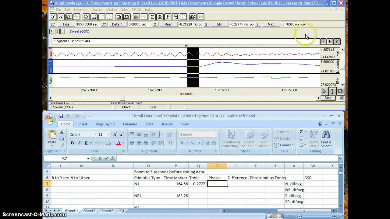This screenshot has width=390, height=219.
Task: Open the Calibri font name dropdown
Action: tap(95, 134)
